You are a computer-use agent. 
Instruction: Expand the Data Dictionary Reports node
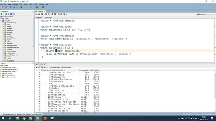tap(1, 69)
